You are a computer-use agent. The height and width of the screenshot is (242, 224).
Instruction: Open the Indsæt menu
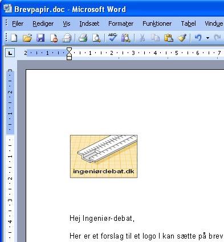tap(89, 23)
